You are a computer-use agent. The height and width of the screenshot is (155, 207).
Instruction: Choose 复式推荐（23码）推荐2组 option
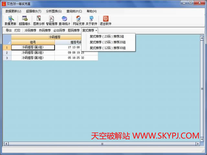tap(107, 36)
